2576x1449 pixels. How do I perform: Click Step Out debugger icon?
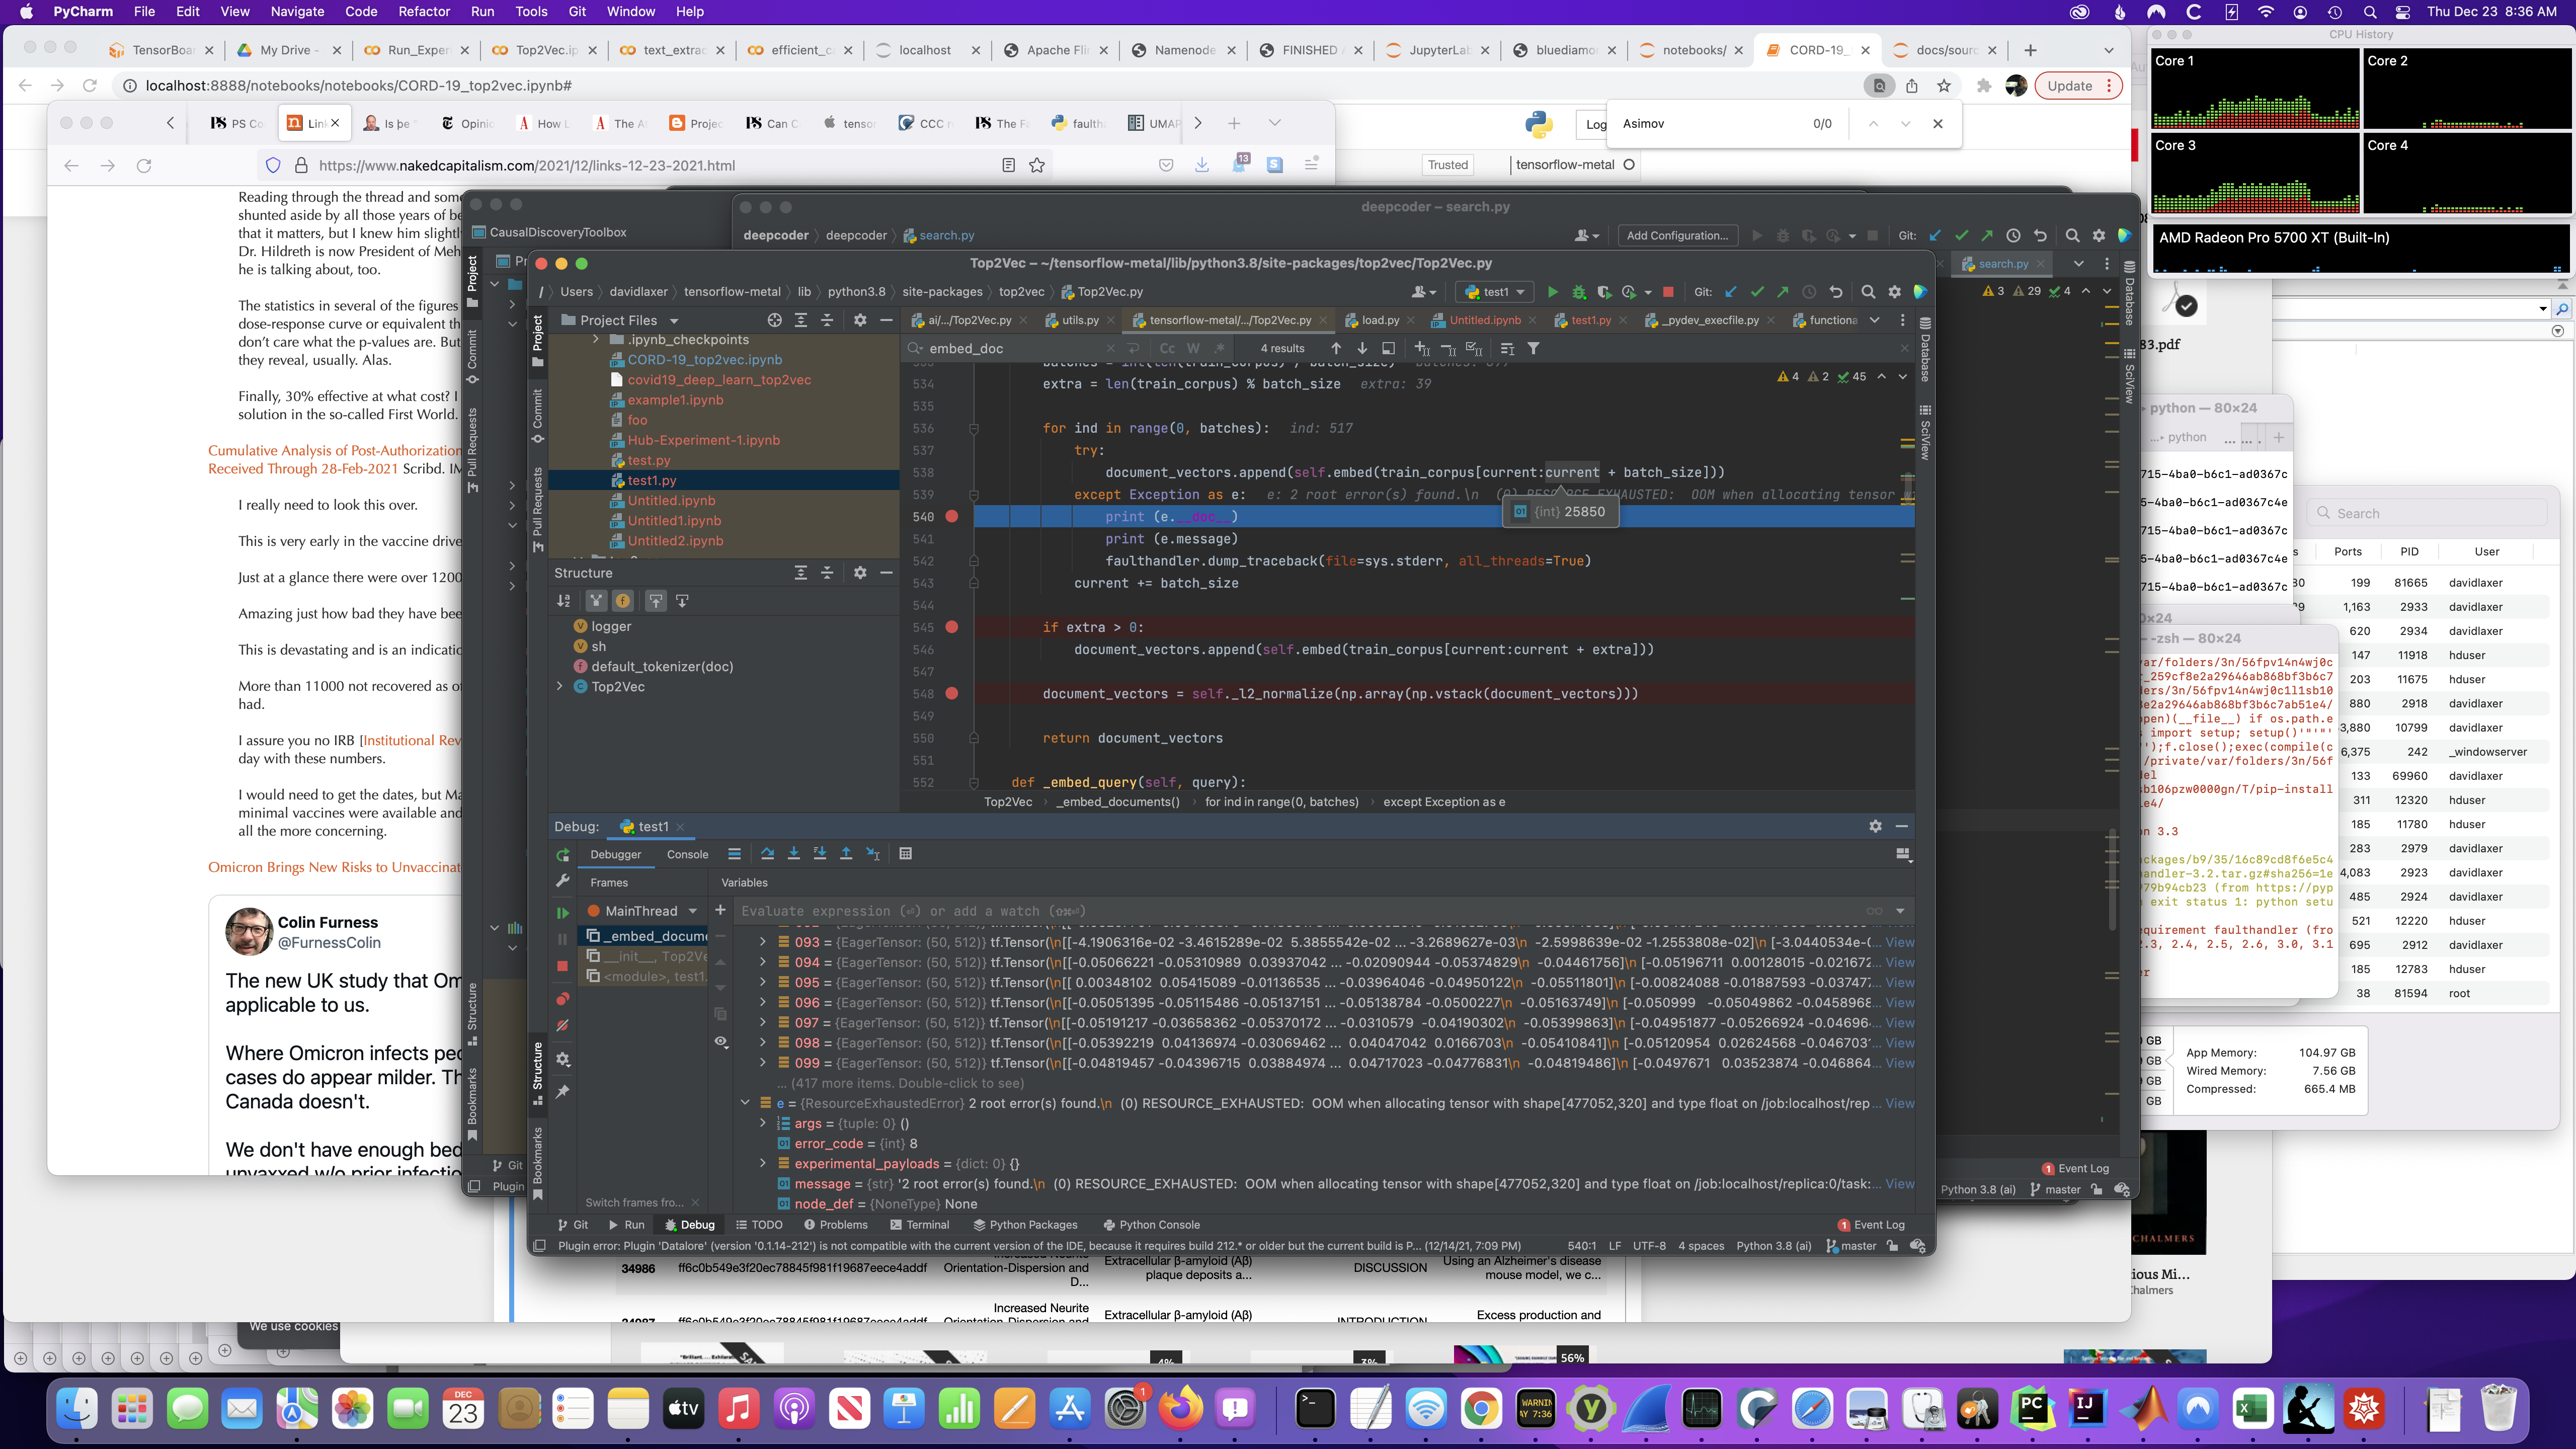click(x=846, y=854)
